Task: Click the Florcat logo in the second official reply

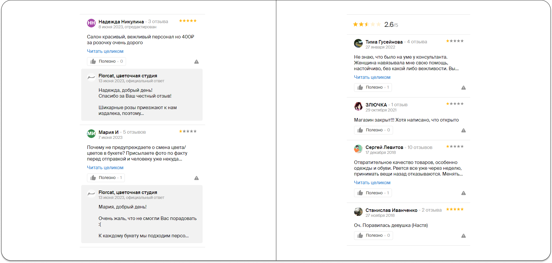Action: tap(91, 194)
